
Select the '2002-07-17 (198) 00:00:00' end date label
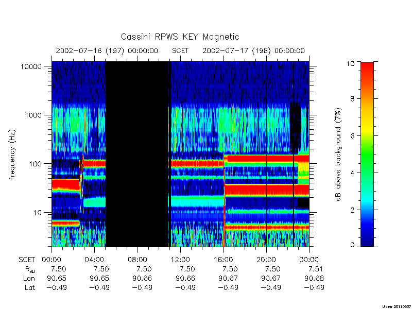[253, 50]
